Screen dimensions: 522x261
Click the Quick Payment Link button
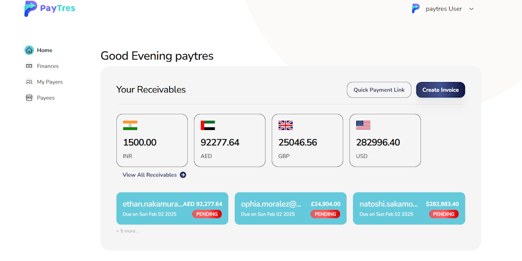379,90
